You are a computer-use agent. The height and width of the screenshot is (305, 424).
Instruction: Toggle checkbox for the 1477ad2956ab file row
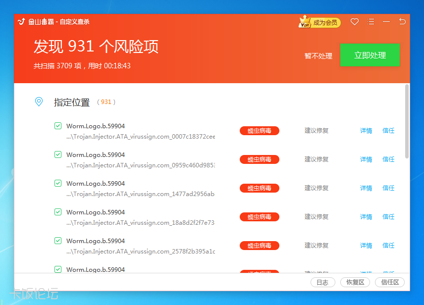(58, 183)
